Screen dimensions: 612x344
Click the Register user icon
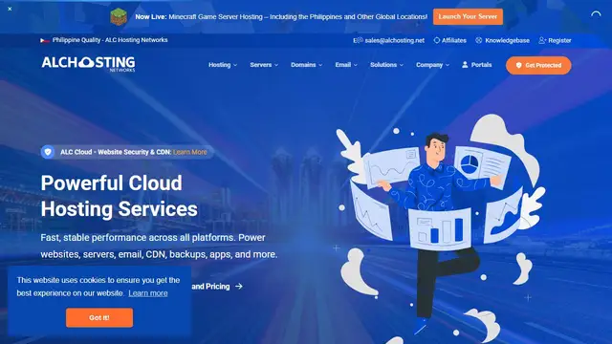click(542, 40)
